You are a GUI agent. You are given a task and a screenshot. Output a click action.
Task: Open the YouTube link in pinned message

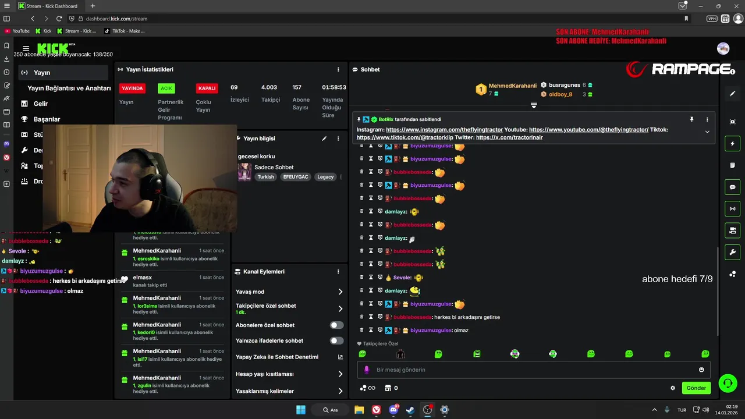coord(588,130)
